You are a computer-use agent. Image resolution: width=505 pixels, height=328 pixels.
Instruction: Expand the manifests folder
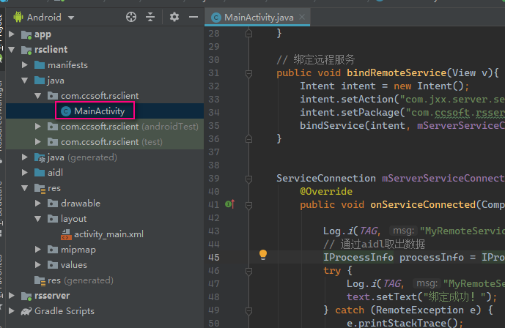click(x=24, y=65)
